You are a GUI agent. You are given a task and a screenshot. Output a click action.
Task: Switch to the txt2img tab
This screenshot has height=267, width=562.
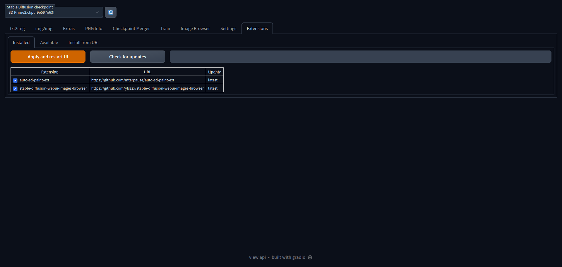point(17,28)
